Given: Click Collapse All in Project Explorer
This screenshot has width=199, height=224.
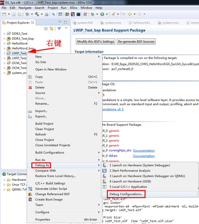Looking at the screenshot, I should 46,29.
